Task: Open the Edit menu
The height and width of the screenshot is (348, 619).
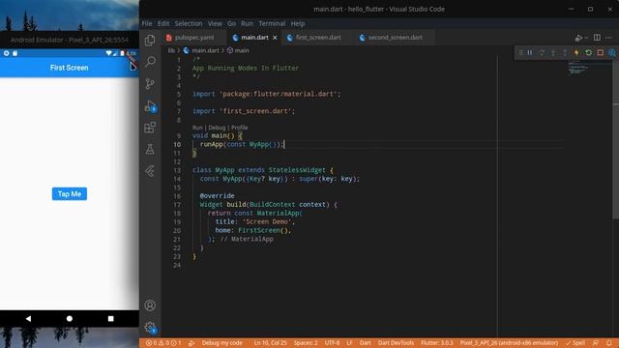Action: tap(163, 23)
